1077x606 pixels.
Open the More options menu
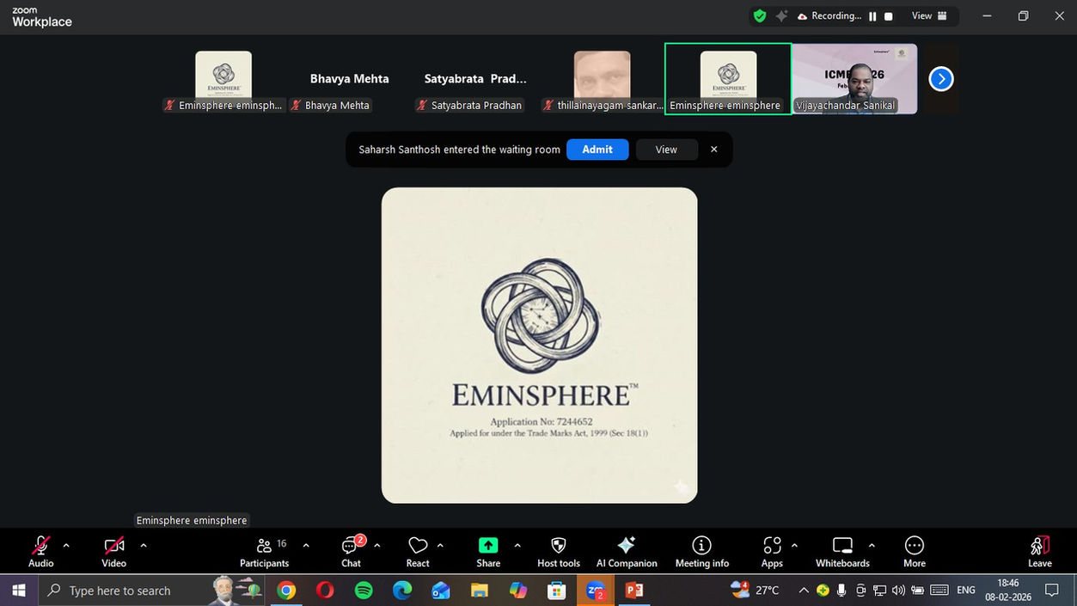(x=915, y=551)
